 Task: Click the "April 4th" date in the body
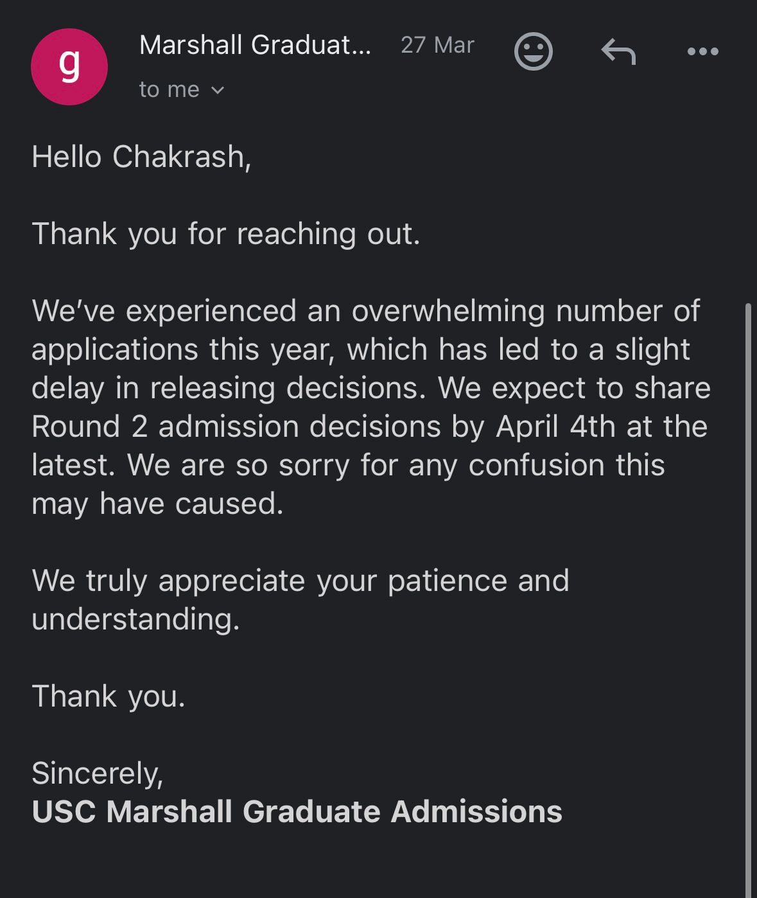556,427
